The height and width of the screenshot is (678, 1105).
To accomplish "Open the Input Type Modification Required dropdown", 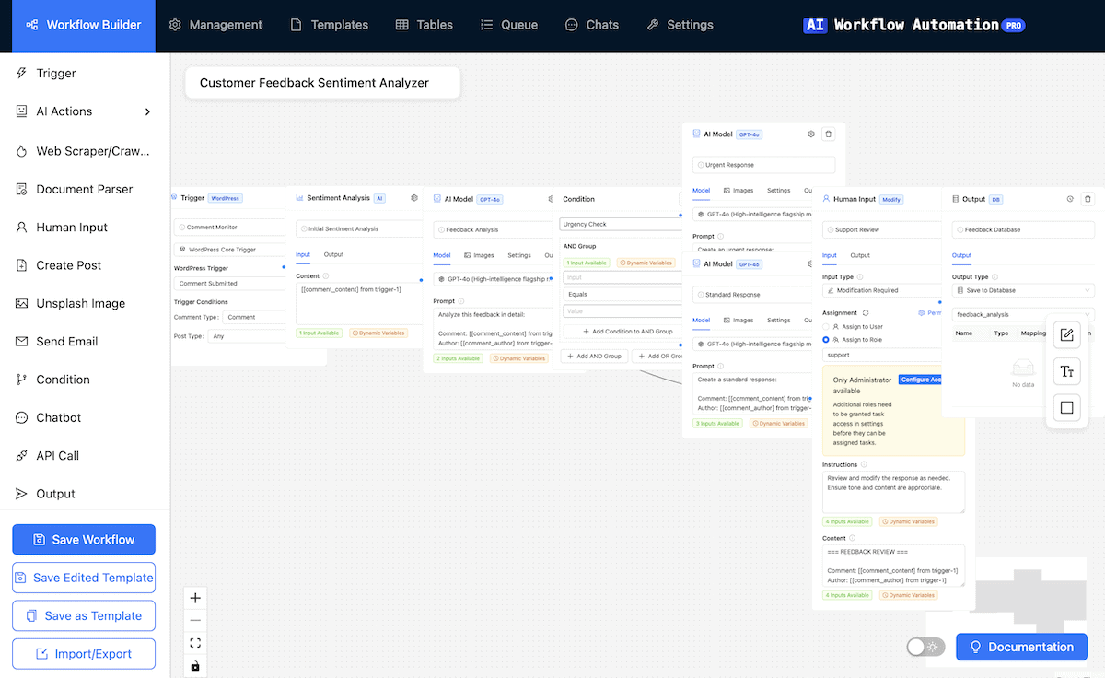I will click(x=881, y=290).
